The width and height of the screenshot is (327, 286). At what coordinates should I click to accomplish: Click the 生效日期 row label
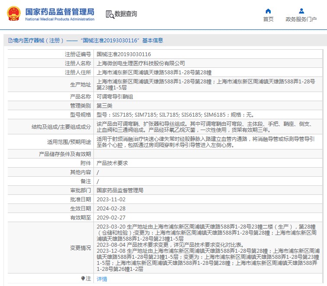coord(80,209)
